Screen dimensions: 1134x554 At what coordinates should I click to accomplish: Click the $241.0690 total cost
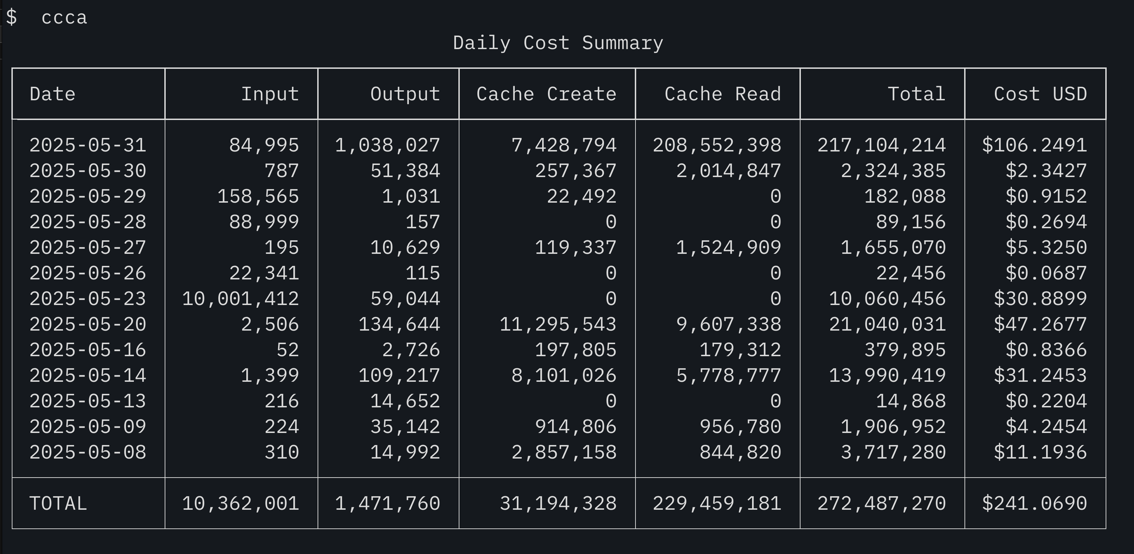(x=1034, y=504)
